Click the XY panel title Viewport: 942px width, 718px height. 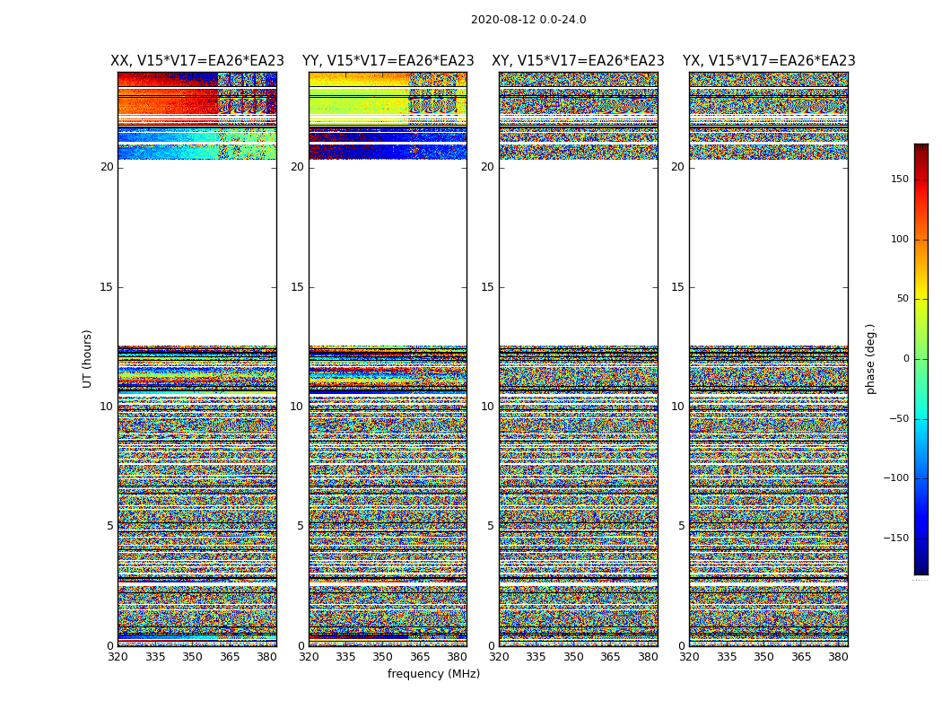click(578, 61)
